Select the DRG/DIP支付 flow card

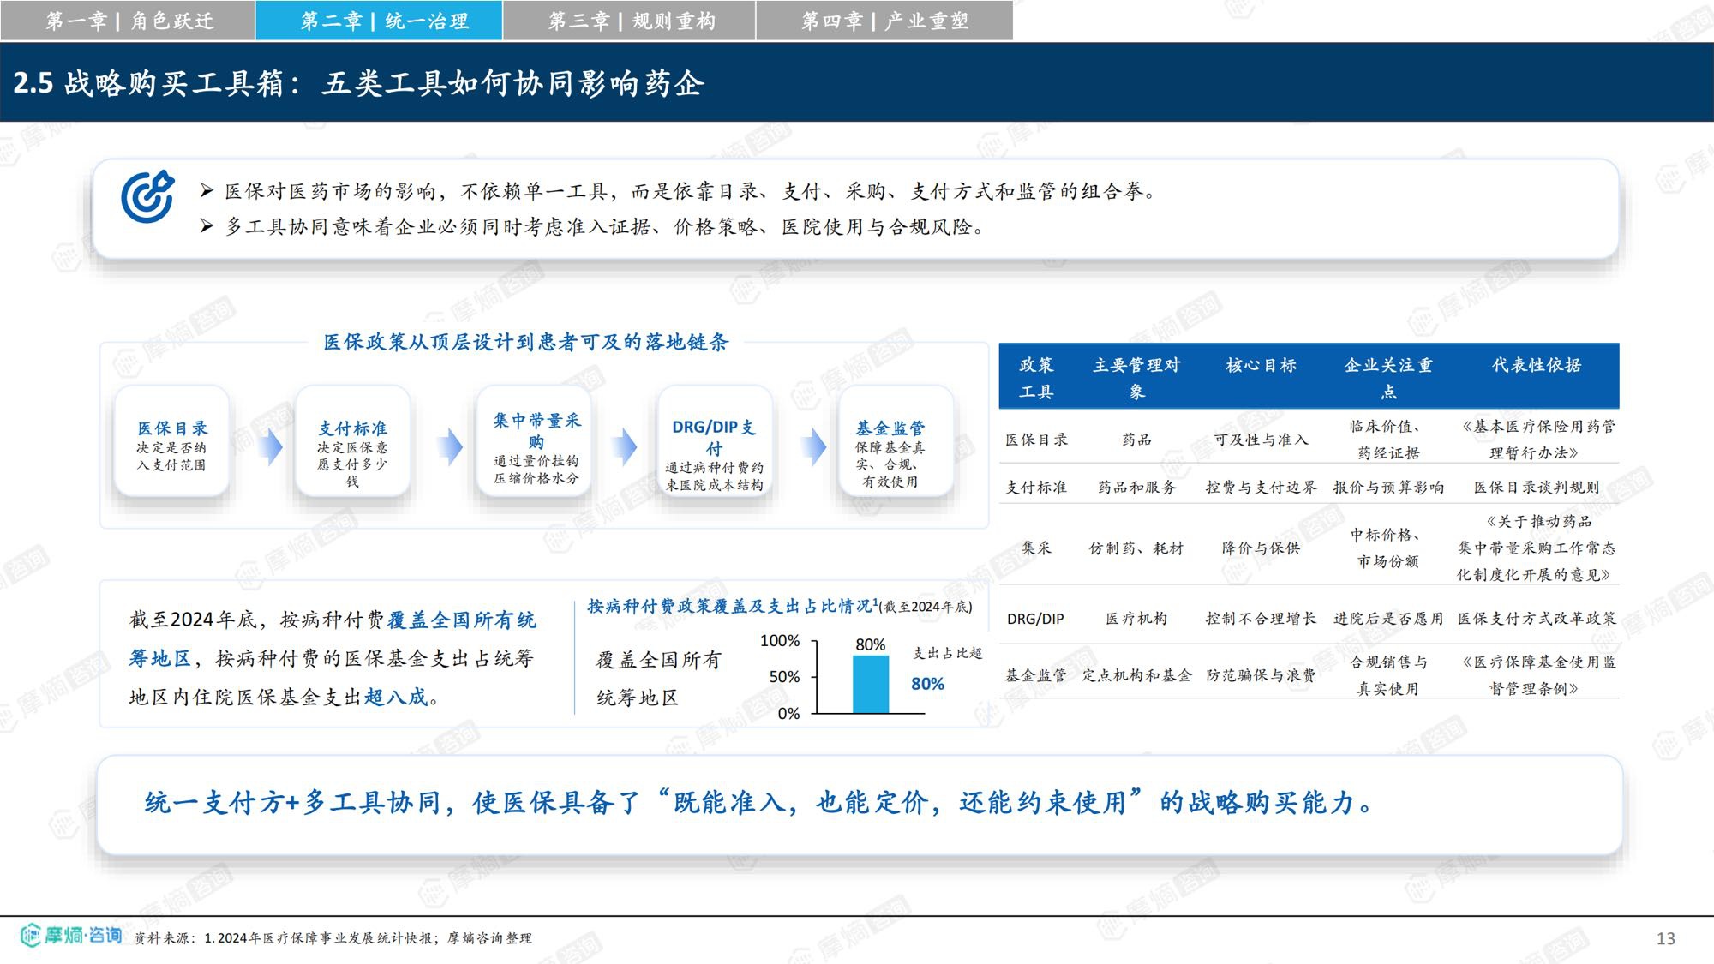(714, 442)
